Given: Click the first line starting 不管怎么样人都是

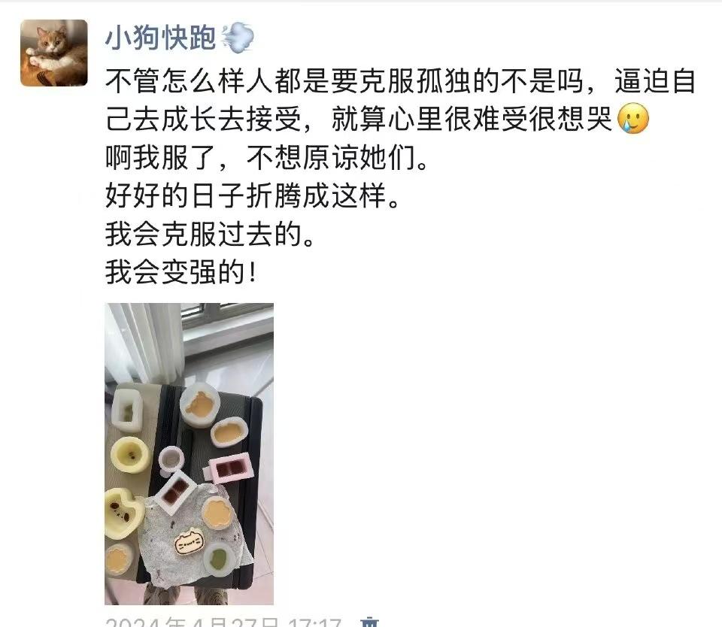Looking at the screenshot, I should 401,81.
